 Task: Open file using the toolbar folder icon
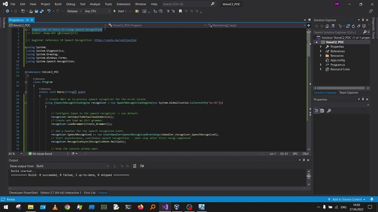tap(31, 11)
